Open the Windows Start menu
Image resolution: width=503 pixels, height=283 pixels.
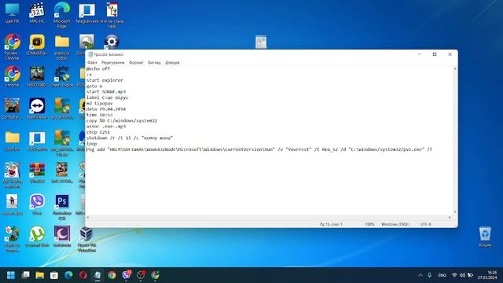click(11, 275)
